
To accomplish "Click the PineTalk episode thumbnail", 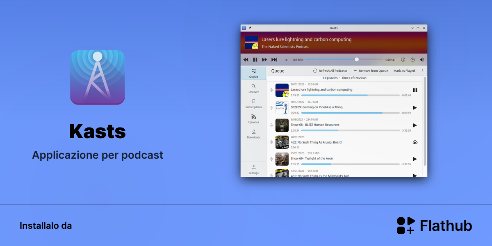I will [x=282, y=108].
